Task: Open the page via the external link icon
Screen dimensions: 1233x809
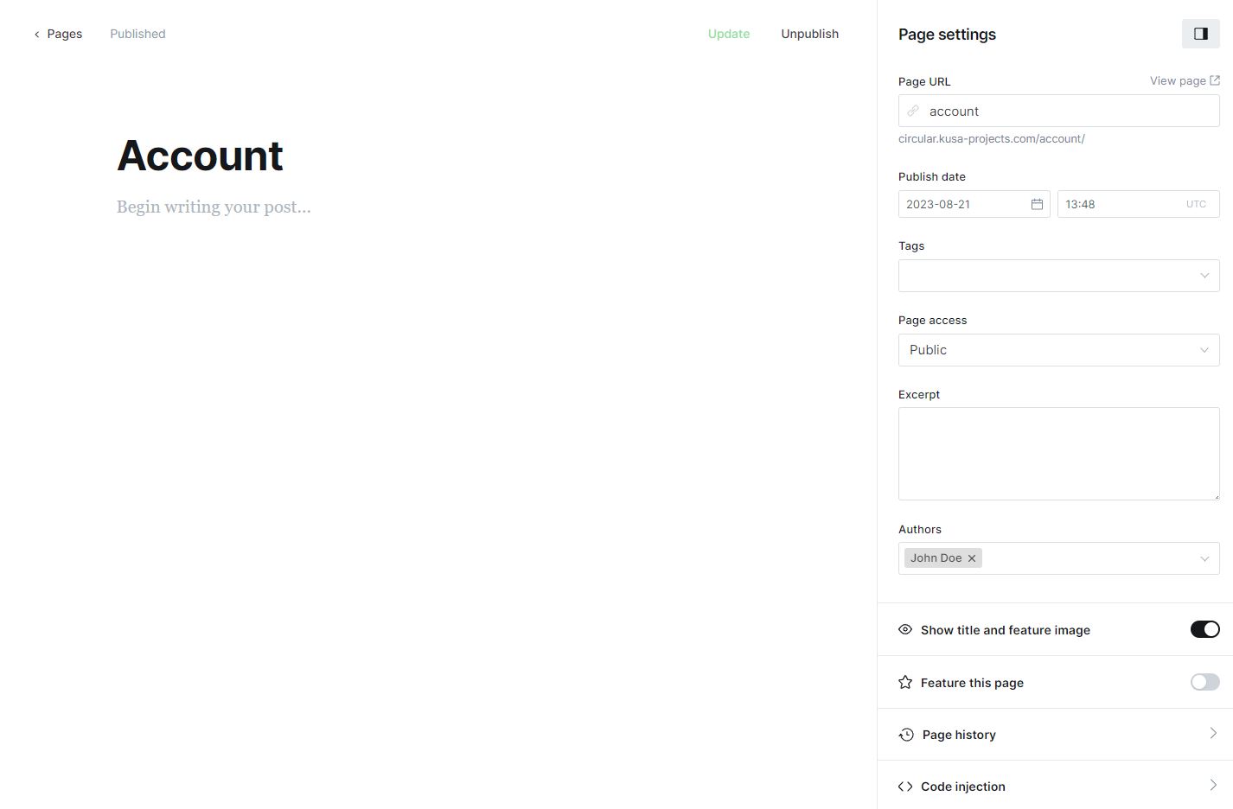Action: [x=1214, y=80]
